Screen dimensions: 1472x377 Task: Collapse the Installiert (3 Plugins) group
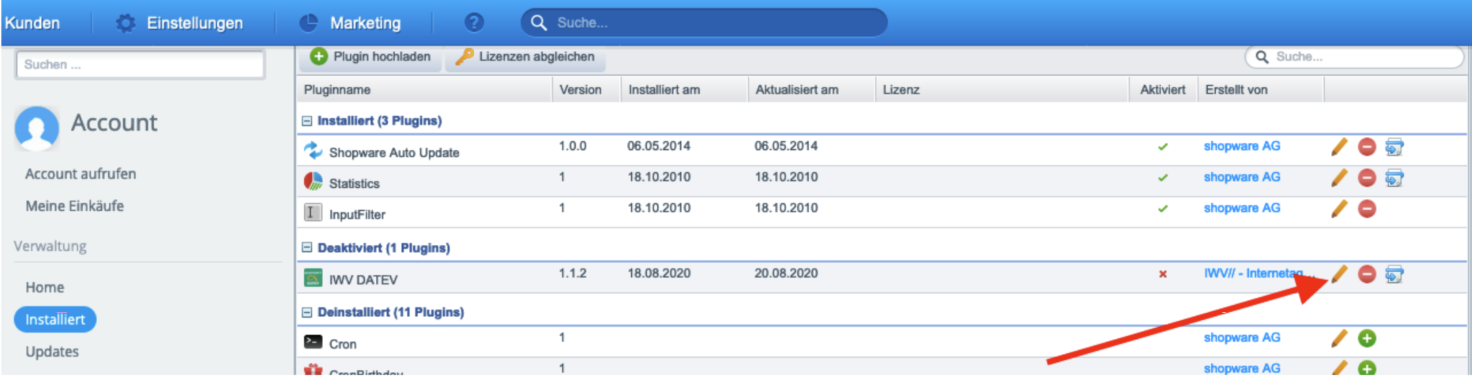(307, 121)
